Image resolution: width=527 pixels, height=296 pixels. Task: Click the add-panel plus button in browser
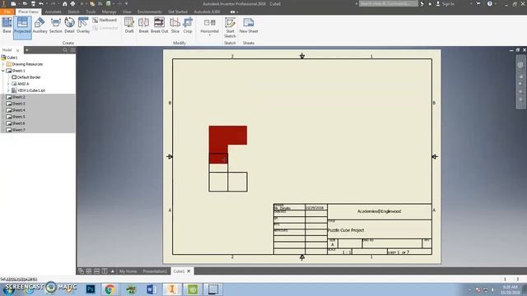(26, 50)
